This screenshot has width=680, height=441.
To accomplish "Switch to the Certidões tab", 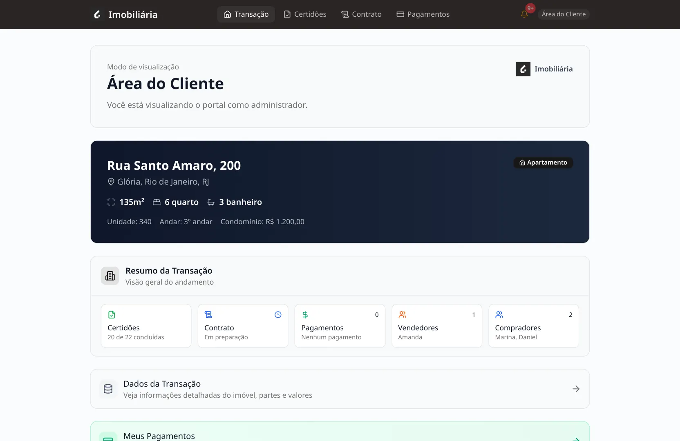I will (305, 14).
